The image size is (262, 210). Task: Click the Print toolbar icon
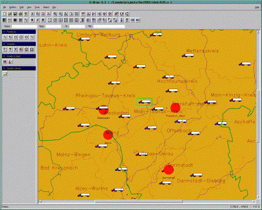click(x=20, y=14)
